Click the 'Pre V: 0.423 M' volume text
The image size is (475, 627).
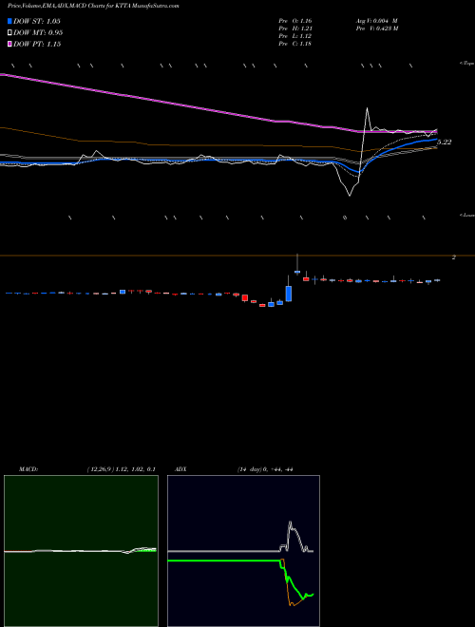click(x=376, y=28)
